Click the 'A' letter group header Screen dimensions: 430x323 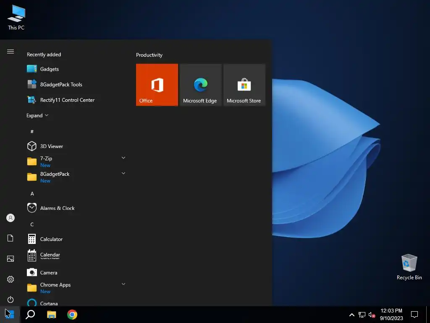[x=32, y=193]
